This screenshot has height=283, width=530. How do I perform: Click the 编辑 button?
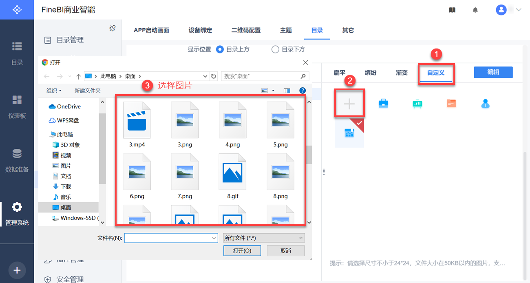(493, 72)
